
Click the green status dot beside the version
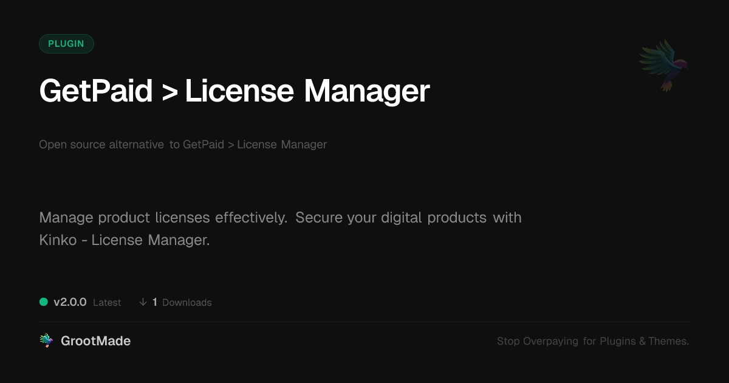44,302
